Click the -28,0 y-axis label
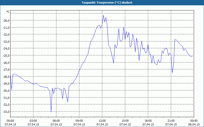 coord(7,76)
